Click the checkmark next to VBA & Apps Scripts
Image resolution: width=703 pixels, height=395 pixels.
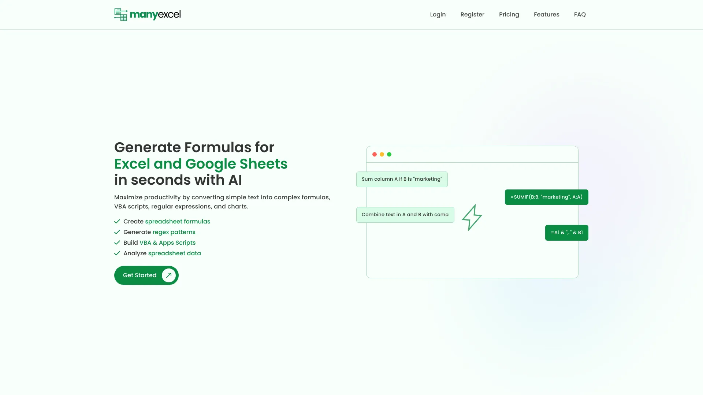[x=117, y=242]
